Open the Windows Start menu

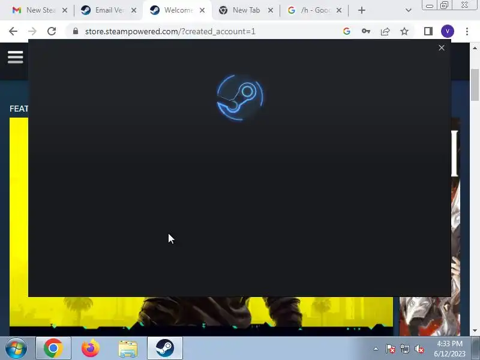pyautogui.click(x=16, y=348)
